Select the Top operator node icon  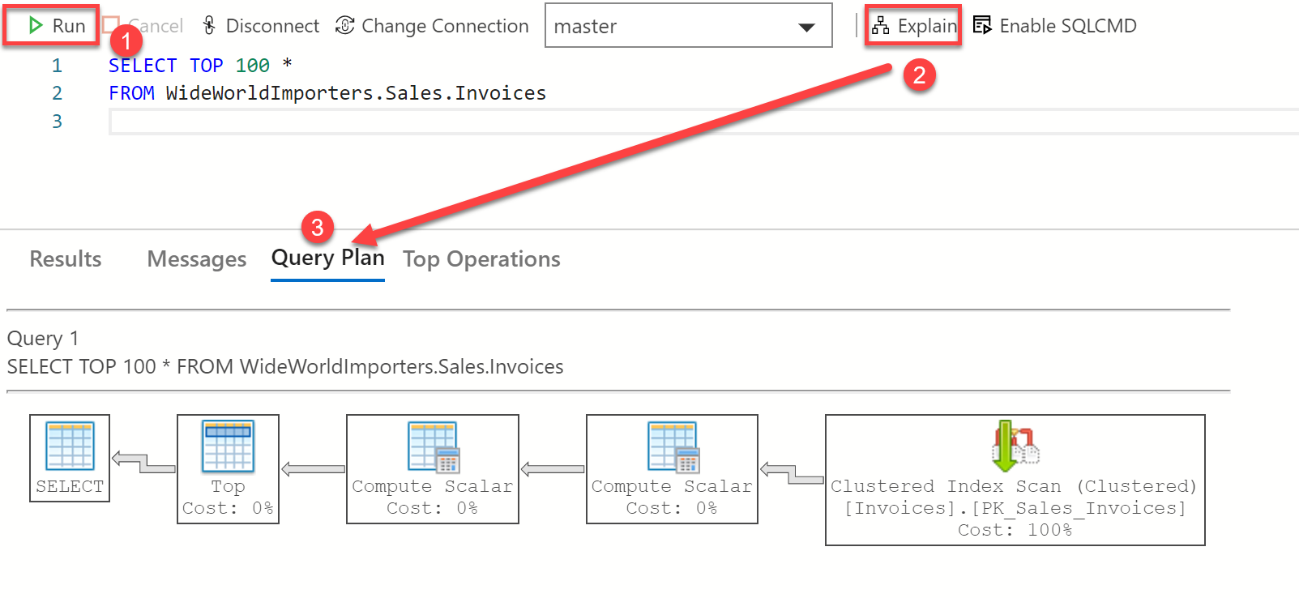228,446
